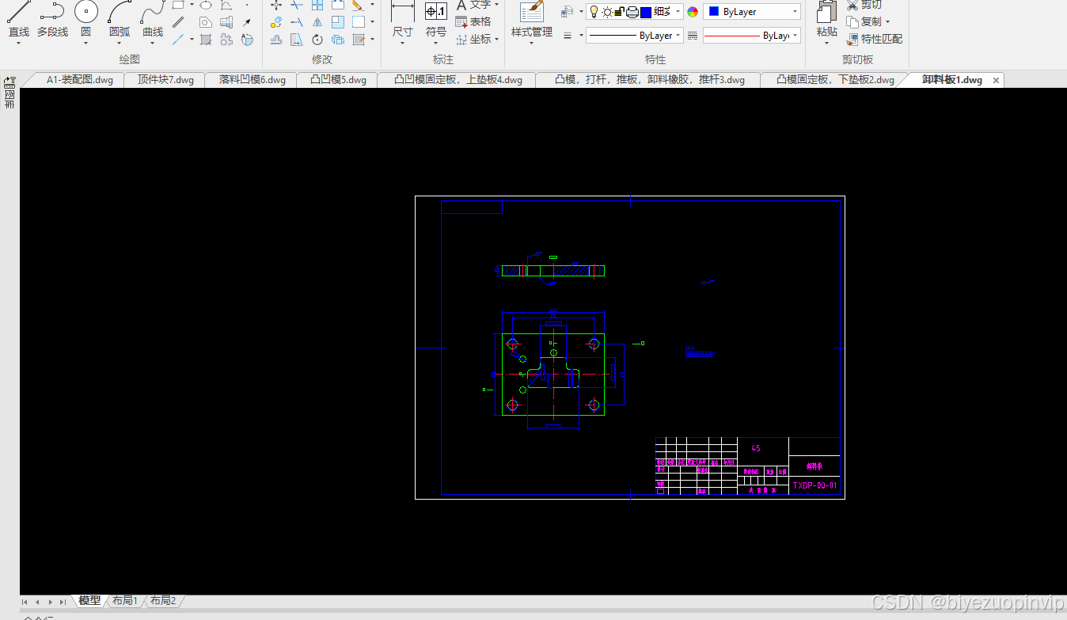Click the 复制 copy button
Screen dimensions: 1067x620
click(864, 22)
